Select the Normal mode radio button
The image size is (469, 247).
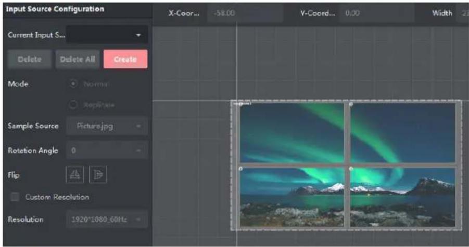pyautogui.click(x=73, y=84)
